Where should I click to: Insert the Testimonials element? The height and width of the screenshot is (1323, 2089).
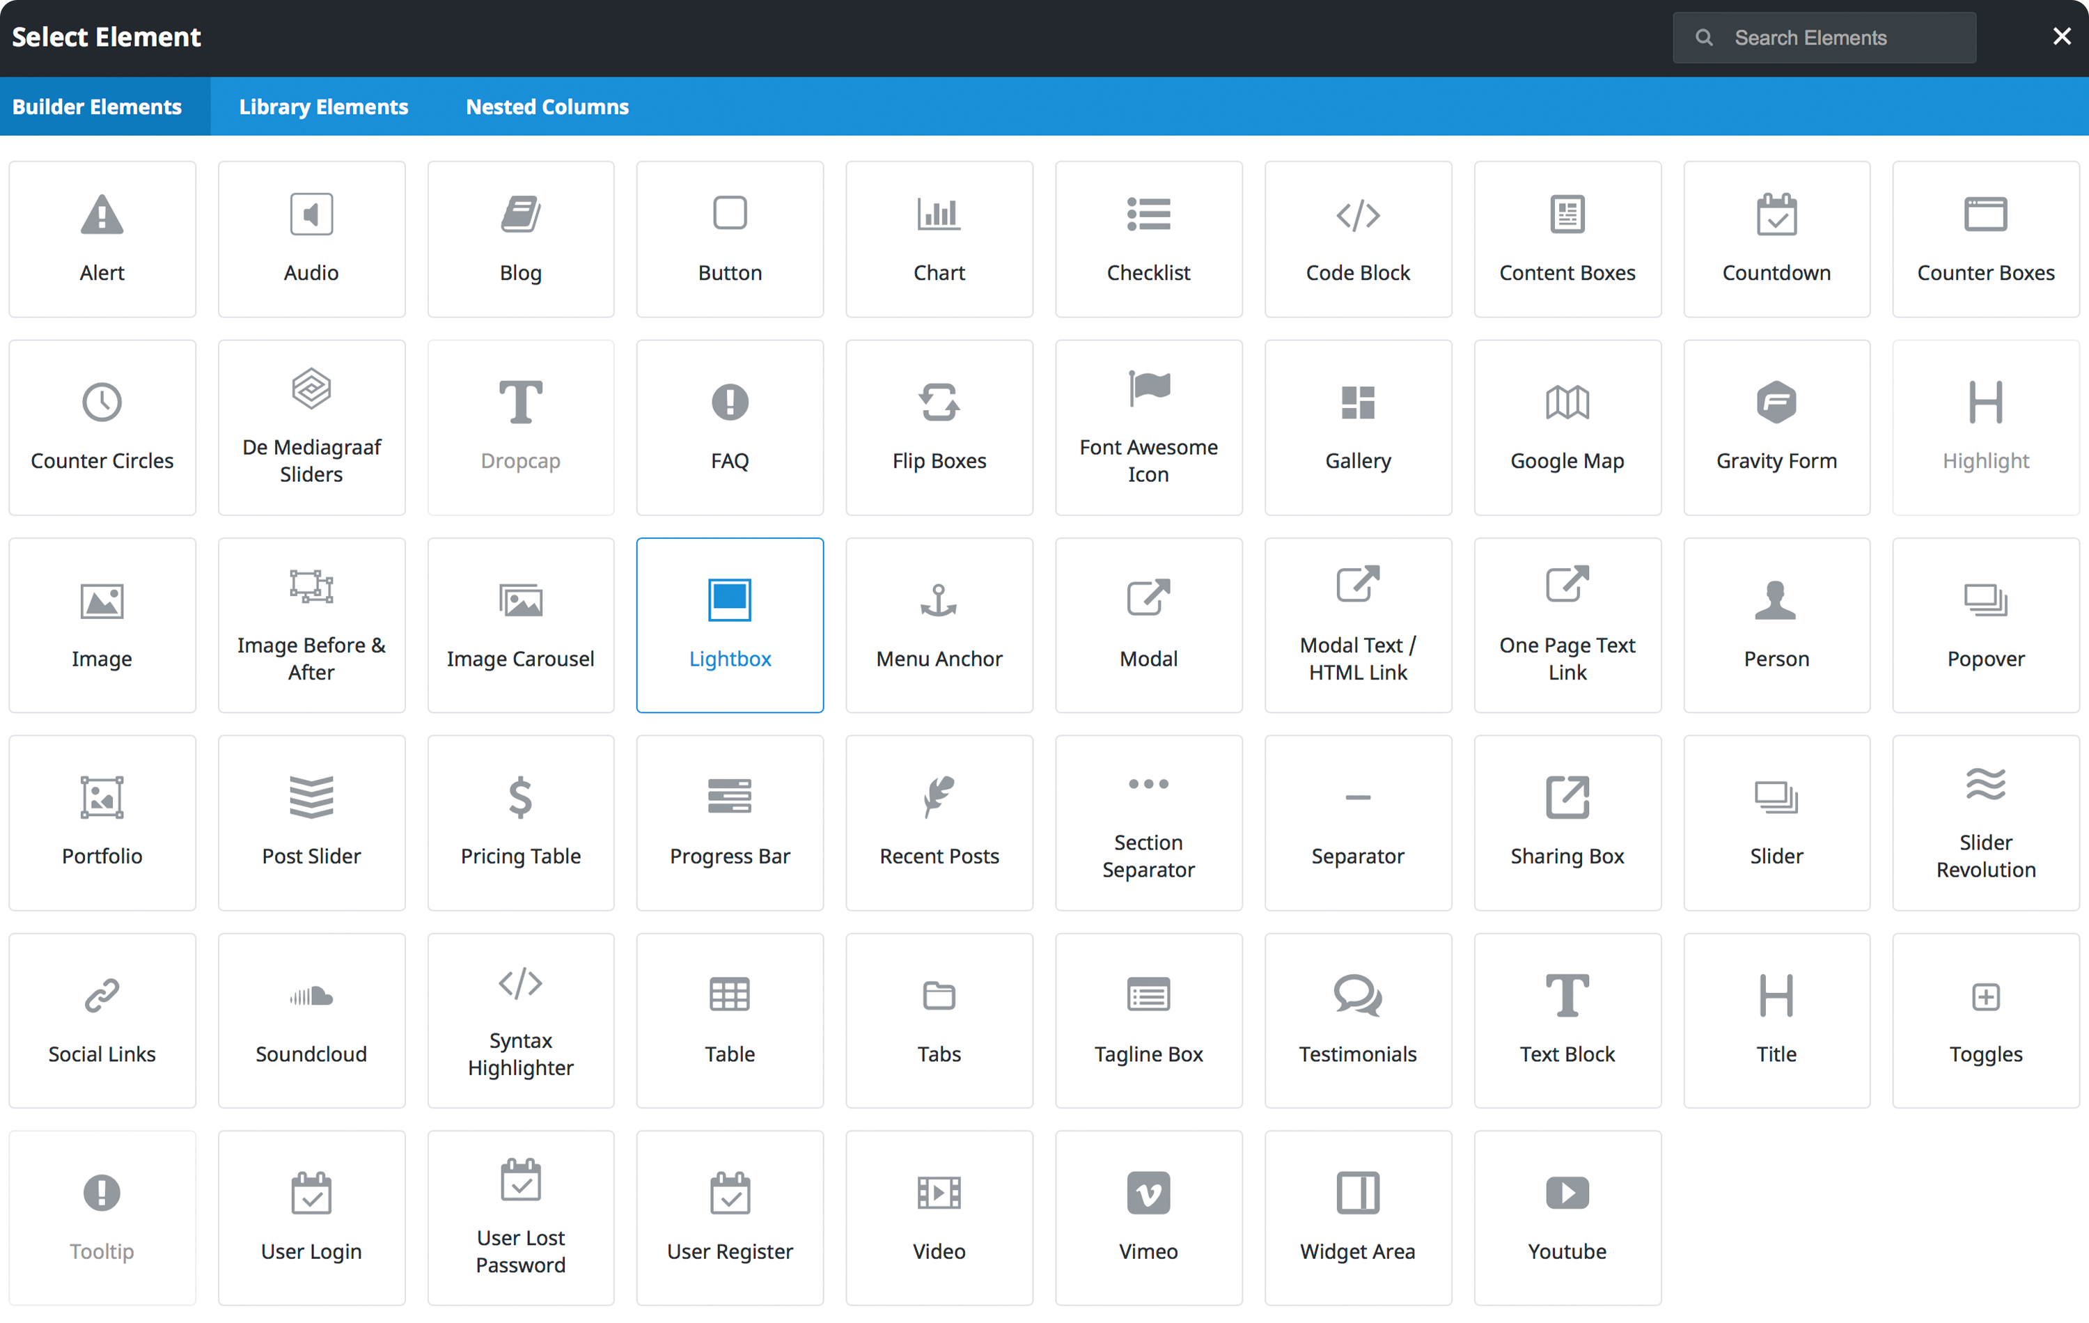[1358, 1020]
